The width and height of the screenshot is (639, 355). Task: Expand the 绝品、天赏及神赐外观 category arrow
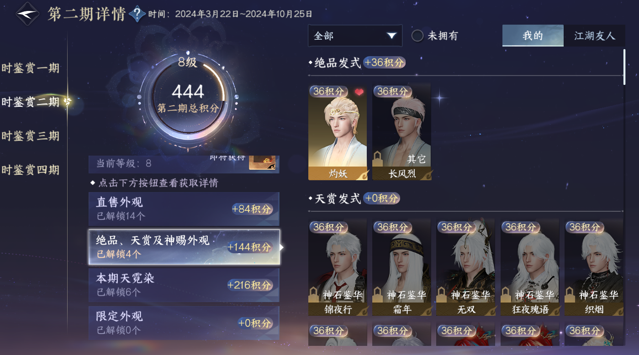[282, 247]
